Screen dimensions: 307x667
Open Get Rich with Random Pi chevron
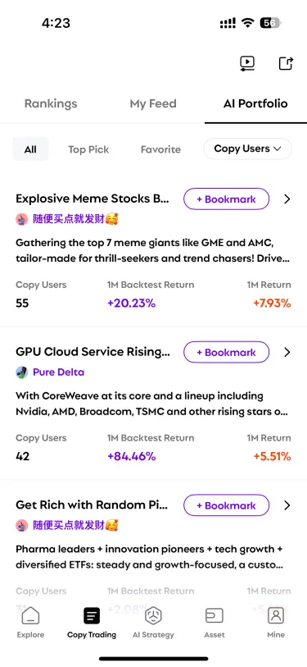pyautogui.click(x=287, y=505)
